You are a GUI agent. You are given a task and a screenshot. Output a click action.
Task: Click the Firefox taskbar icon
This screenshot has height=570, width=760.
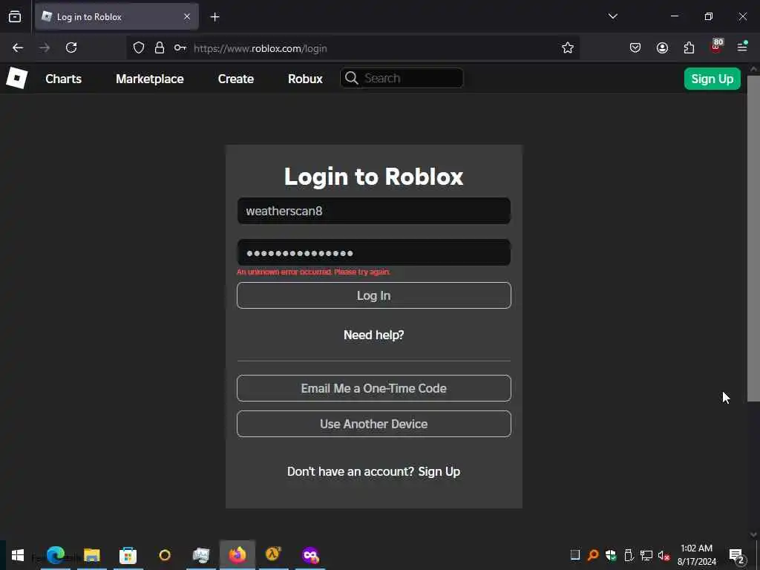tap(237, 555)
